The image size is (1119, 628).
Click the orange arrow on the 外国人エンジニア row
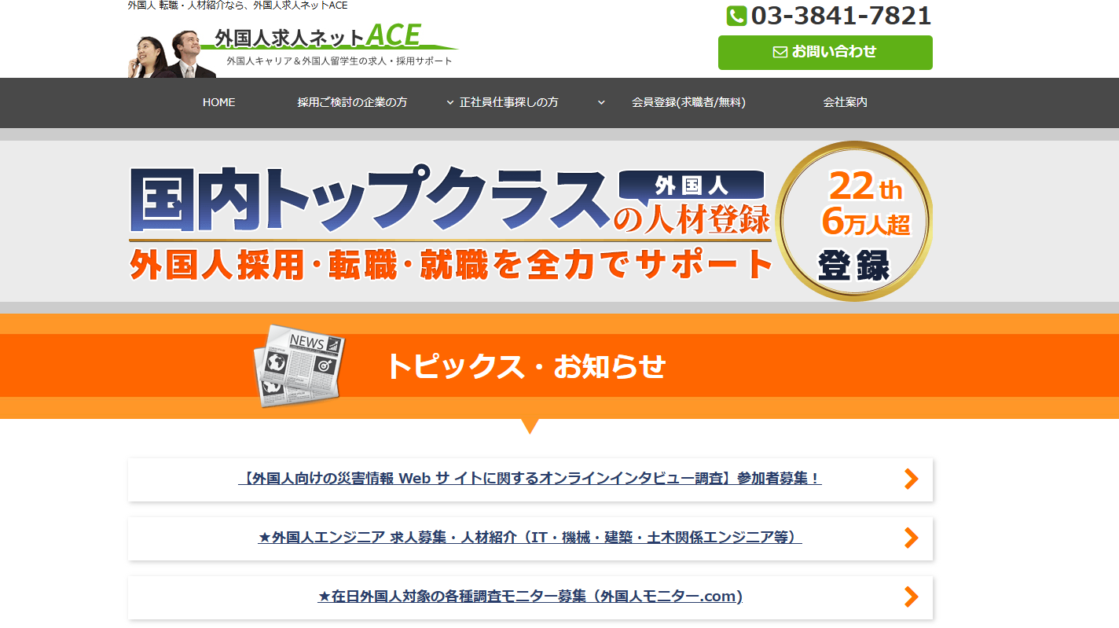pos(911,538)
